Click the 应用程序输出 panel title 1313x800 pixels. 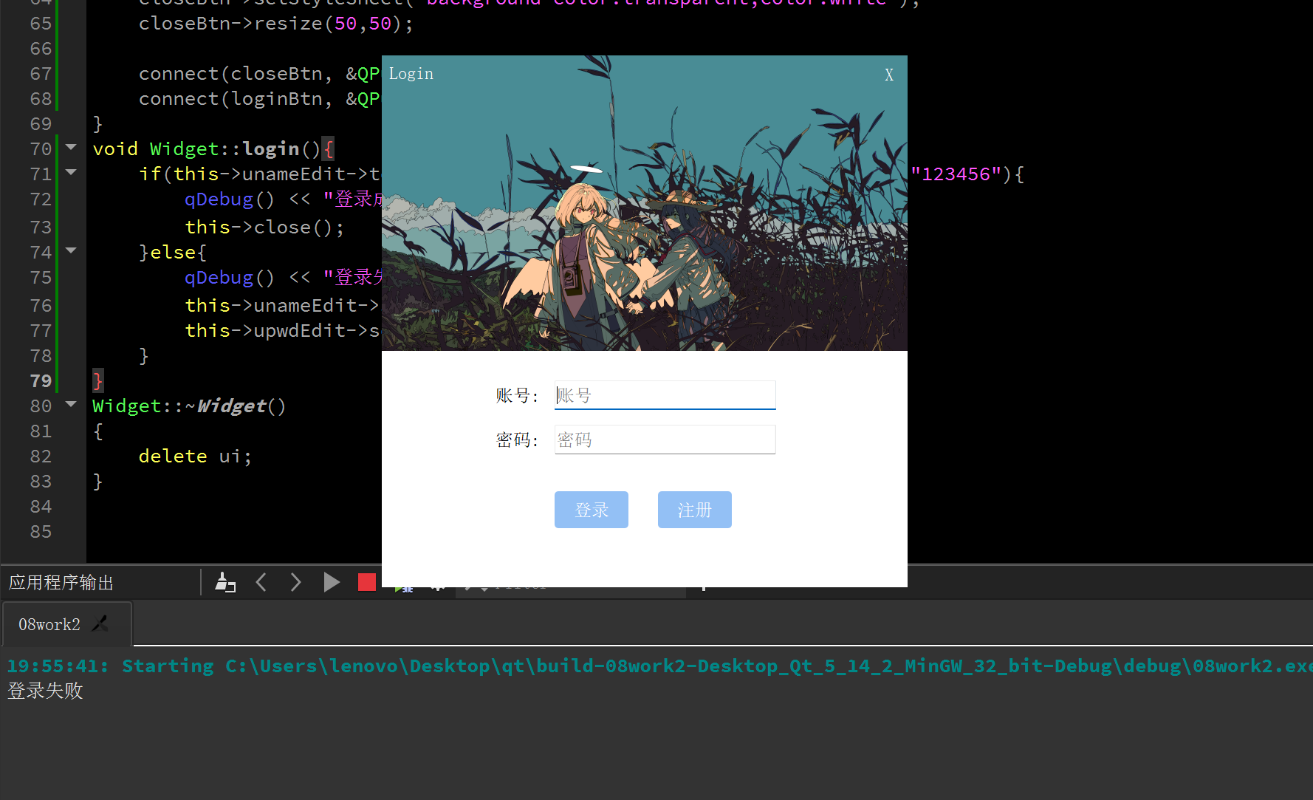(61, 583)
